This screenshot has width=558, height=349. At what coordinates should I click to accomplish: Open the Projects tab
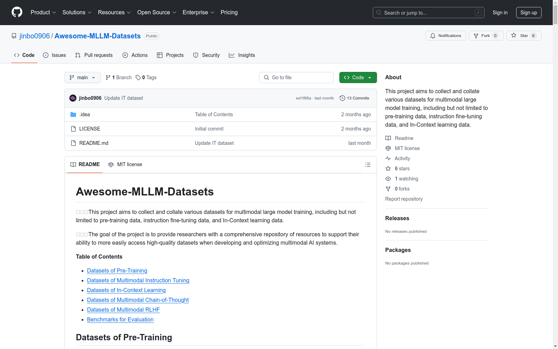coord(170,55)
